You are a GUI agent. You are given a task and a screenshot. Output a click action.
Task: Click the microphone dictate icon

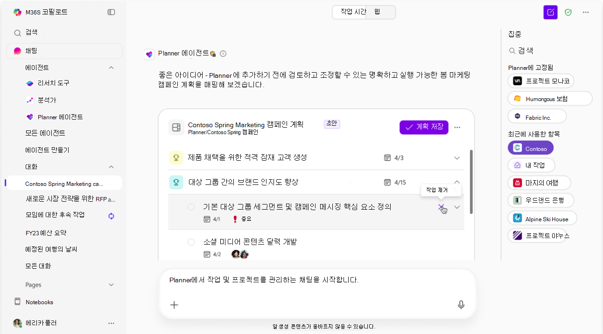pos(461,305)
